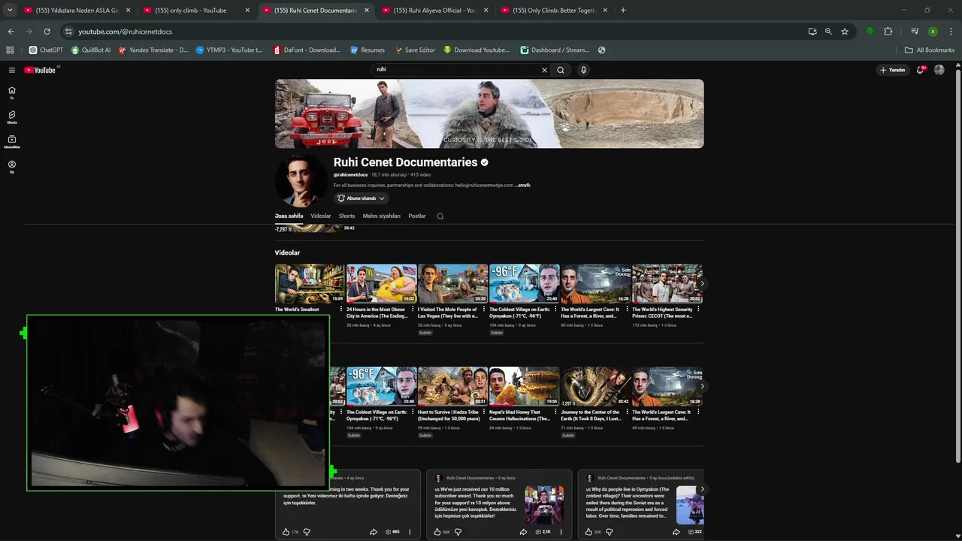The height and width of the screenshot is (541, 962).
Task: Open QuillBot AI bookmark
Action: coord(91,50)
